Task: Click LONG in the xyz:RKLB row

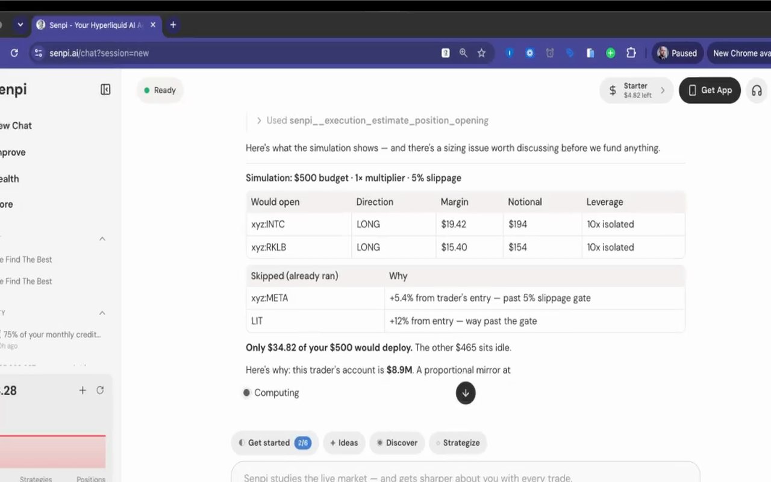Action: [x=368, y=247]
